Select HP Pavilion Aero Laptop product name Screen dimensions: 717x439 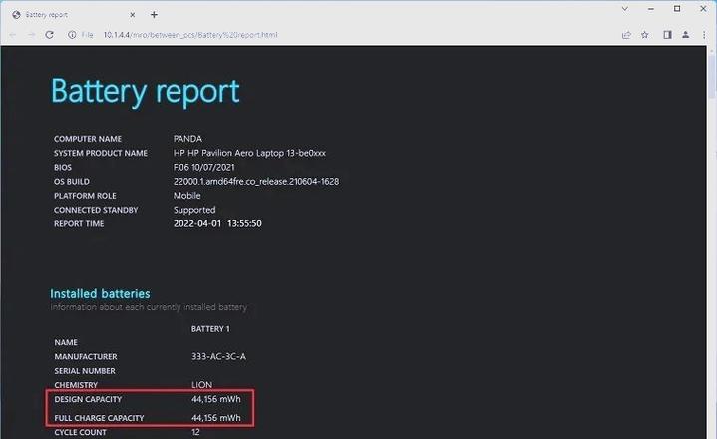[x=249, y=153]
